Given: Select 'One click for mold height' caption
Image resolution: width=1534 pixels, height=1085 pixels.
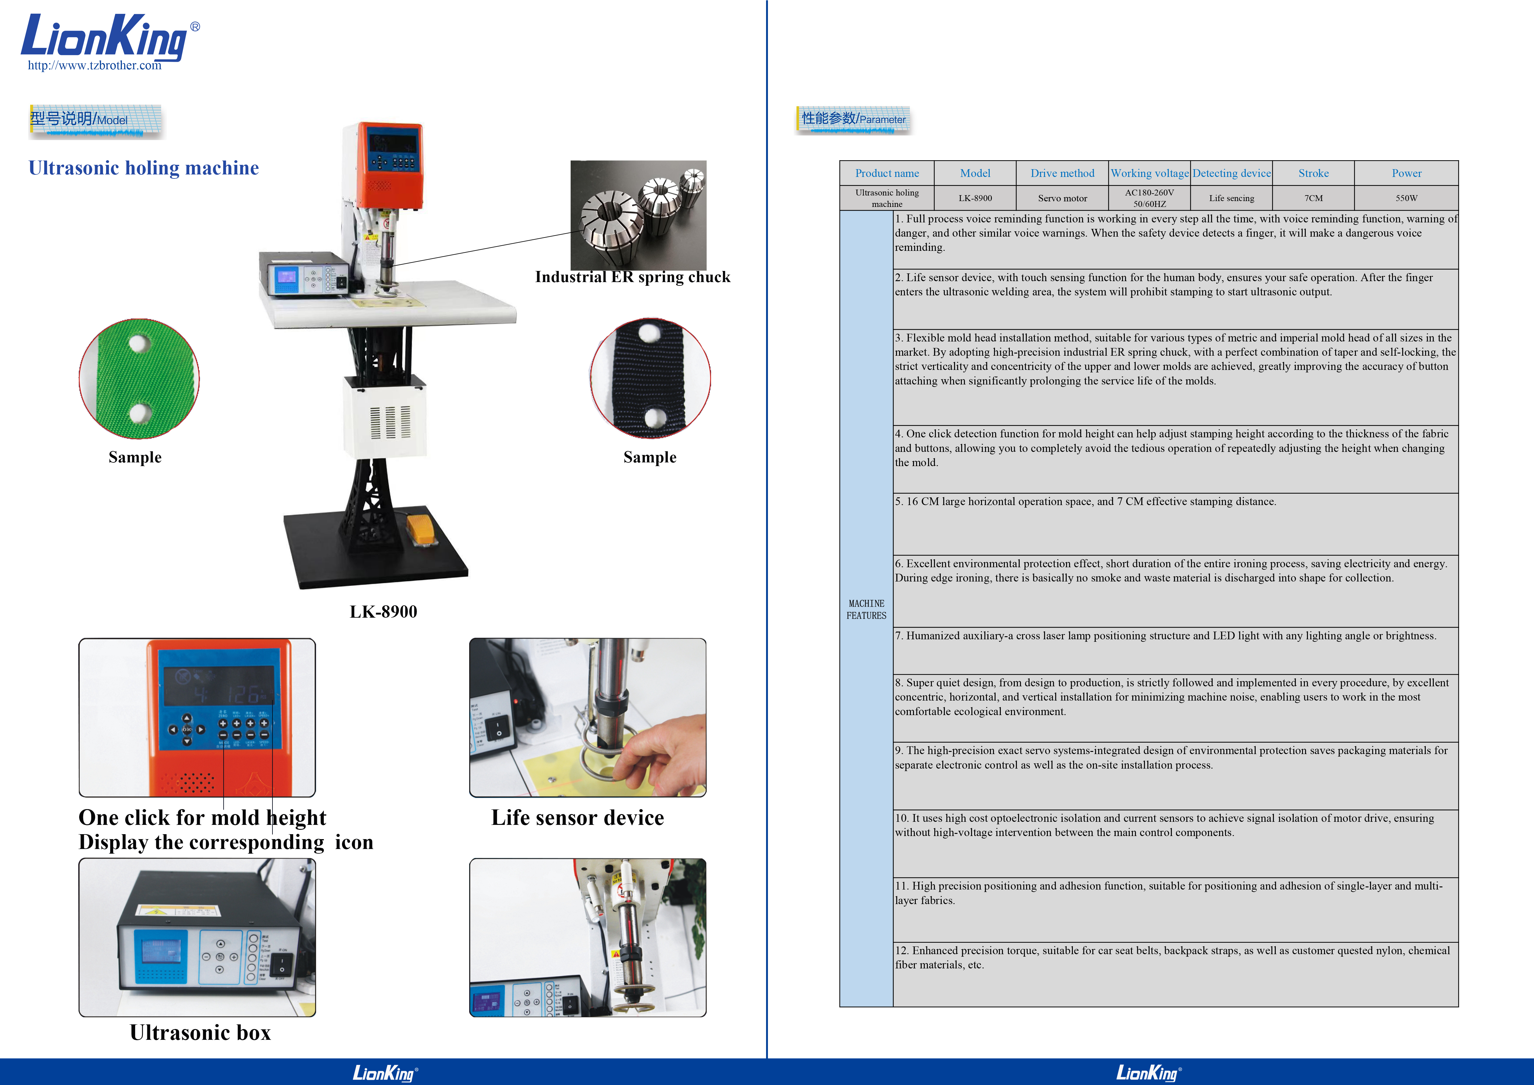Looking at the screenshot, I should click(x=203, y=818).
